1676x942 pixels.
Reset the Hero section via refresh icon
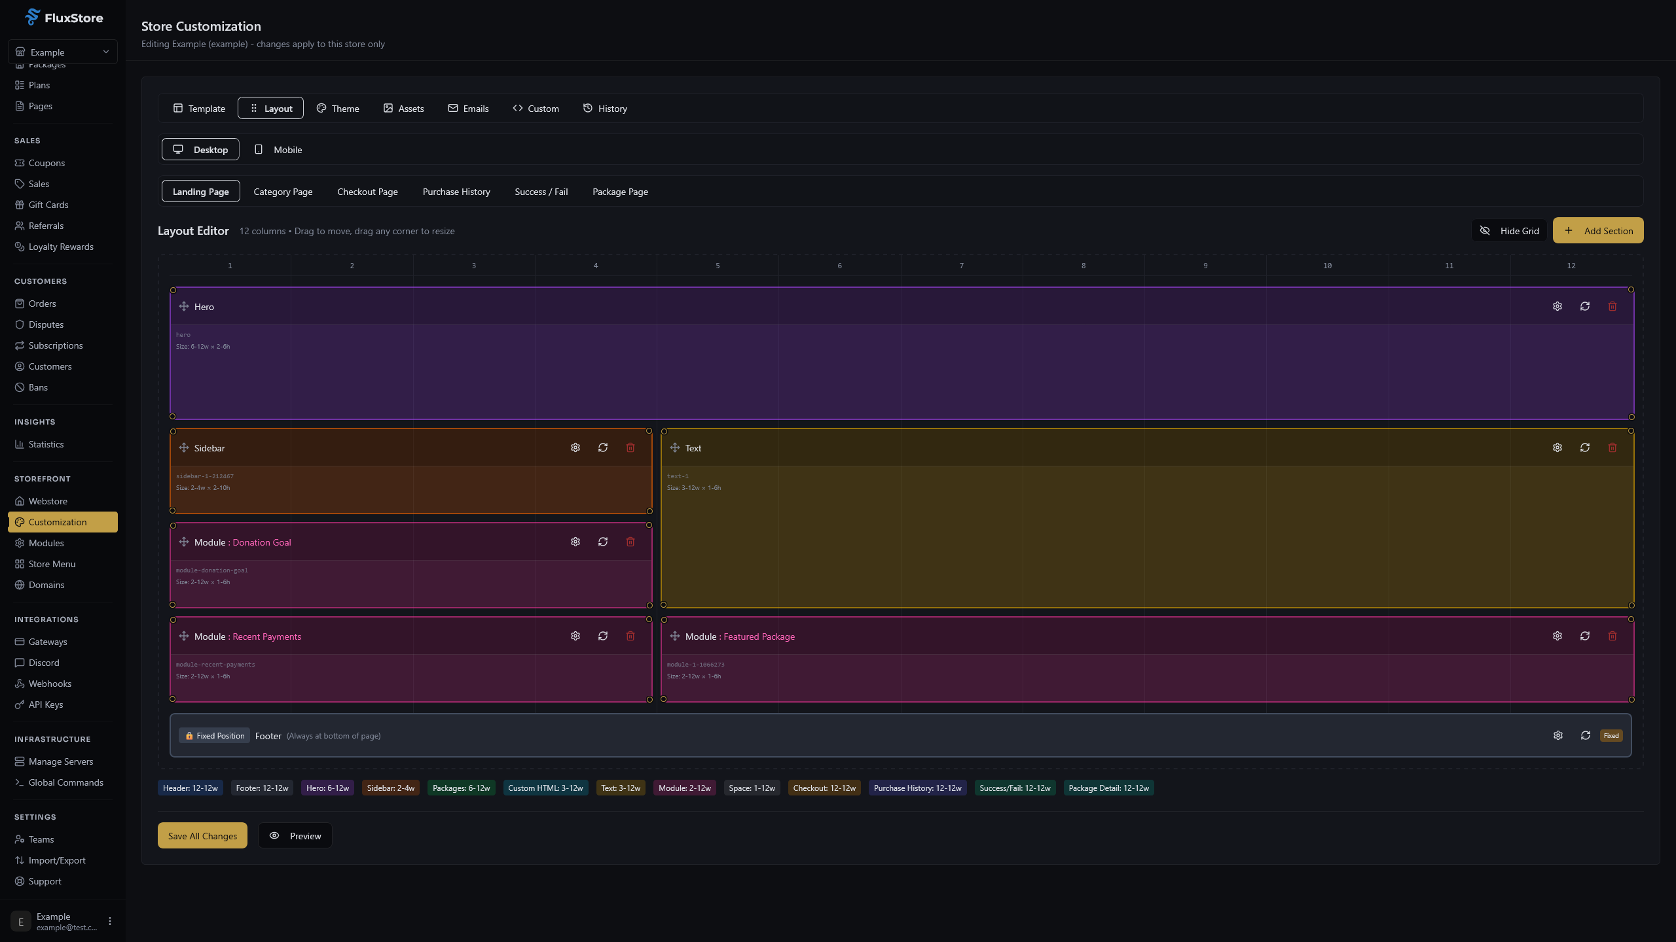pyautogui.click(x=1585, y=306)
